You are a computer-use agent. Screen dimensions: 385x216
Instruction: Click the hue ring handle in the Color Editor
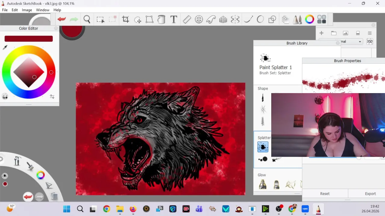click(x=51, y=72)
